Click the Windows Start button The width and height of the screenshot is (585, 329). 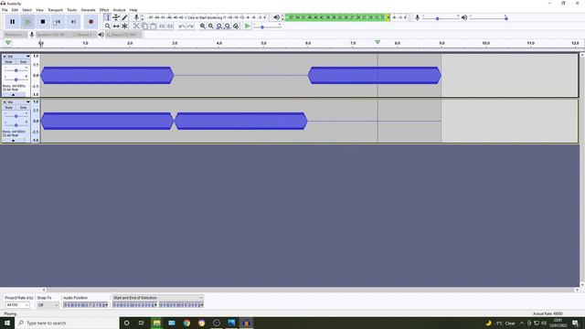coord(7,323)
